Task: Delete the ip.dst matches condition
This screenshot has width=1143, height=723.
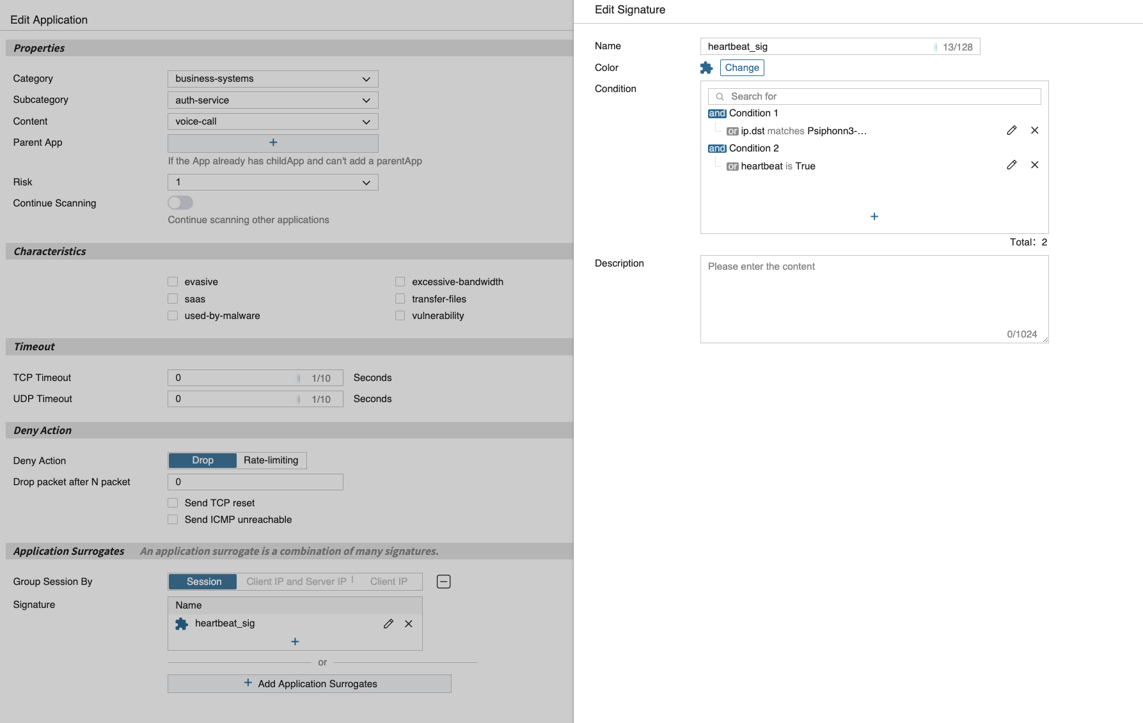Action: [x=1034, y=130]
